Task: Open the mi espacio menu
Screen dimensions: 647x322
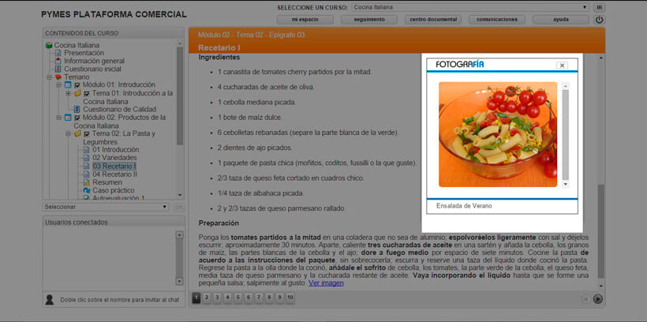Action: [305, 20]
